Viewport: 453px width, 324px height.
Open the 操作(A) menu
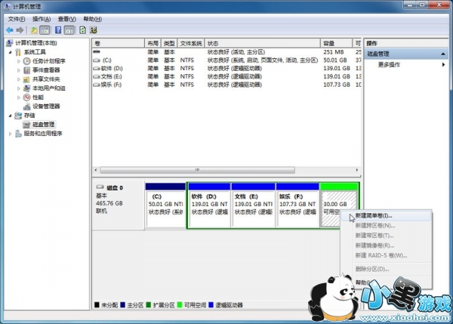(x=42, y=19)
